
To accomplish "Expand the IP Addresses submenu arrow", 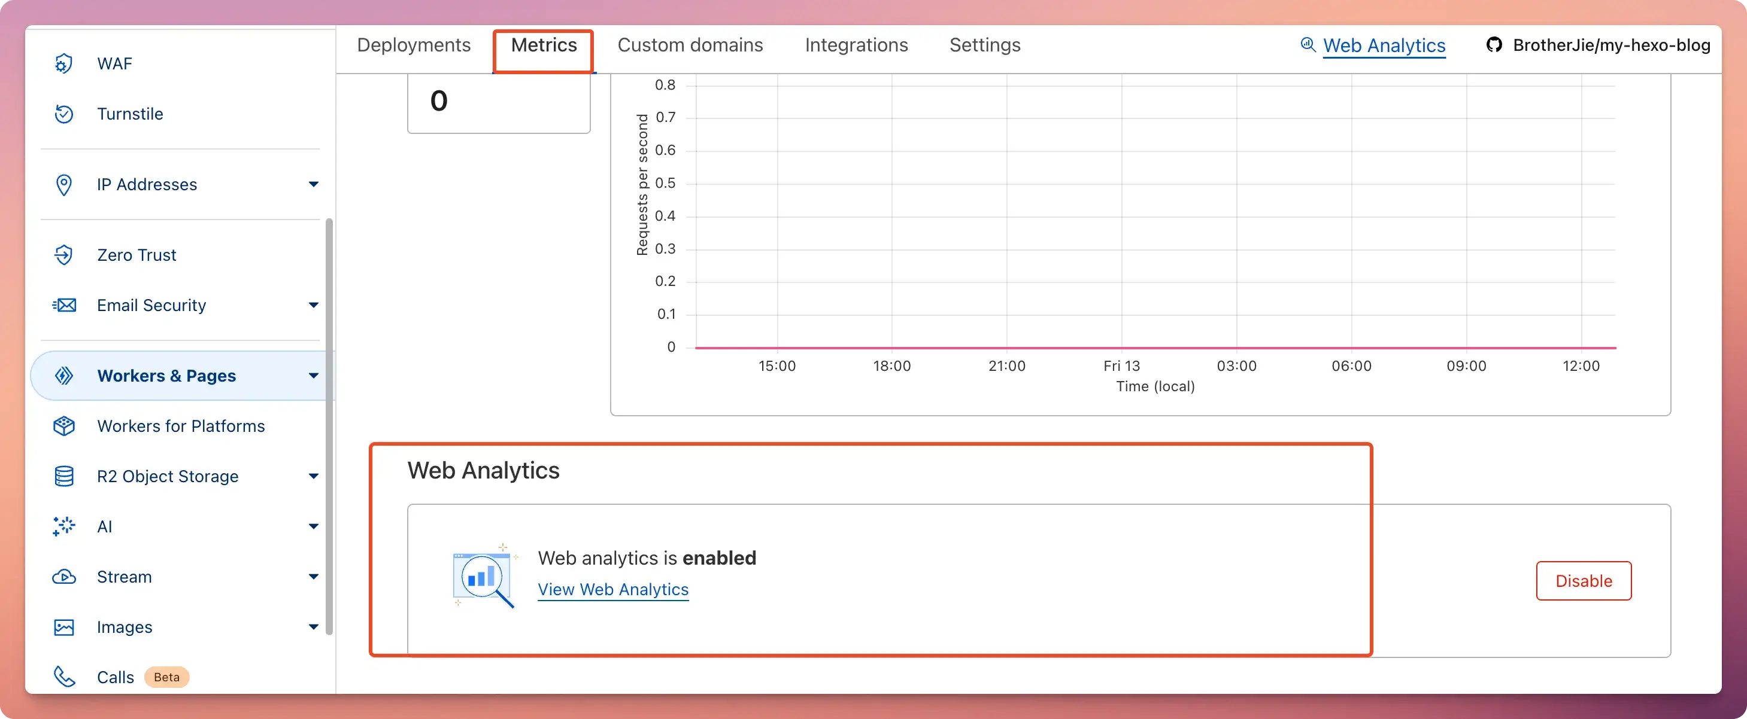I will click(313, 184).
